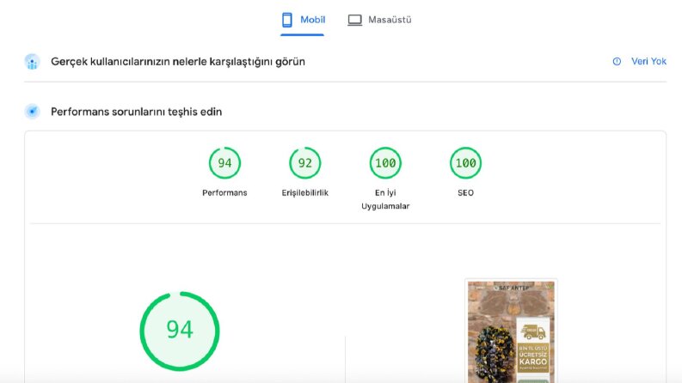Switch to the Mobil tab
Screen dimensions: 682x383
click(x=302, y=20)
